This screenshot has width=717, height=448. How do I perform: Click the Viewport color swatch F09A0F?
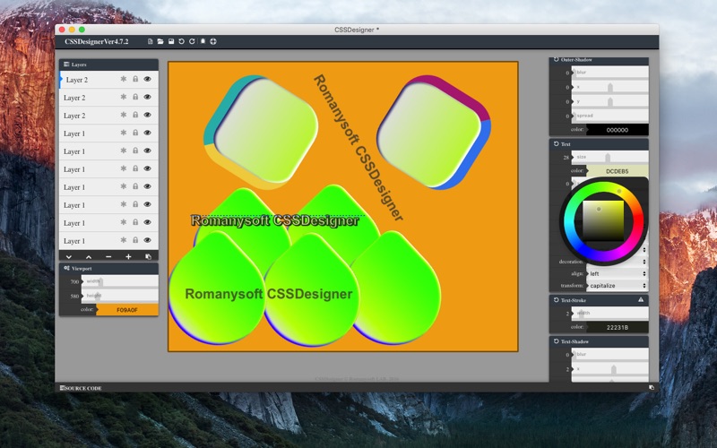click(x=127, y=310)
